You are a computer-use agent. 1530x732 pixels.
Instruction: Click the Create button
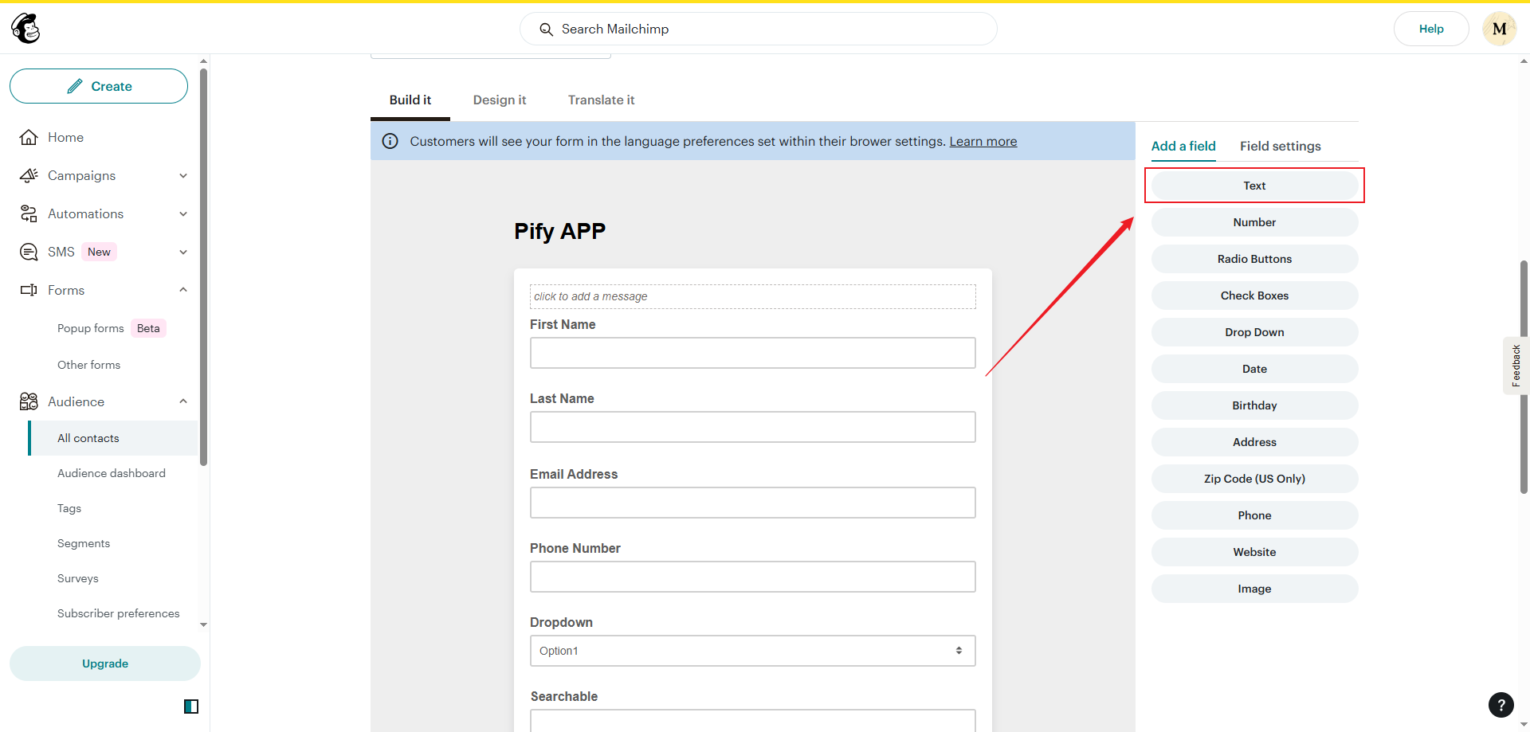(x=99, y=86)
